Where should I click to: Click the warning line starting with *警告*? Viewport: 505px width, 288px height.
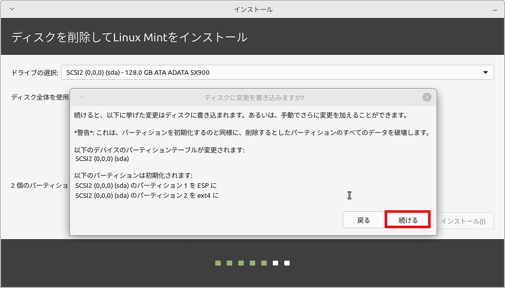click(252, 133)
